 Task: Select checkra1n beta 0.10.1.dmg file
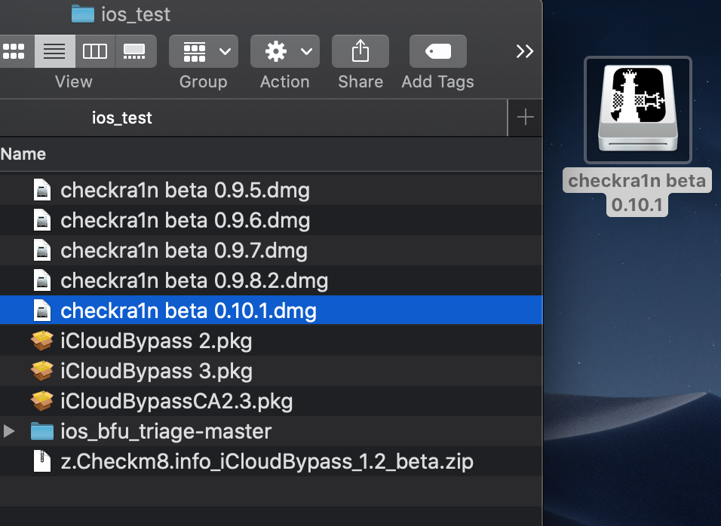coord(272,310)
